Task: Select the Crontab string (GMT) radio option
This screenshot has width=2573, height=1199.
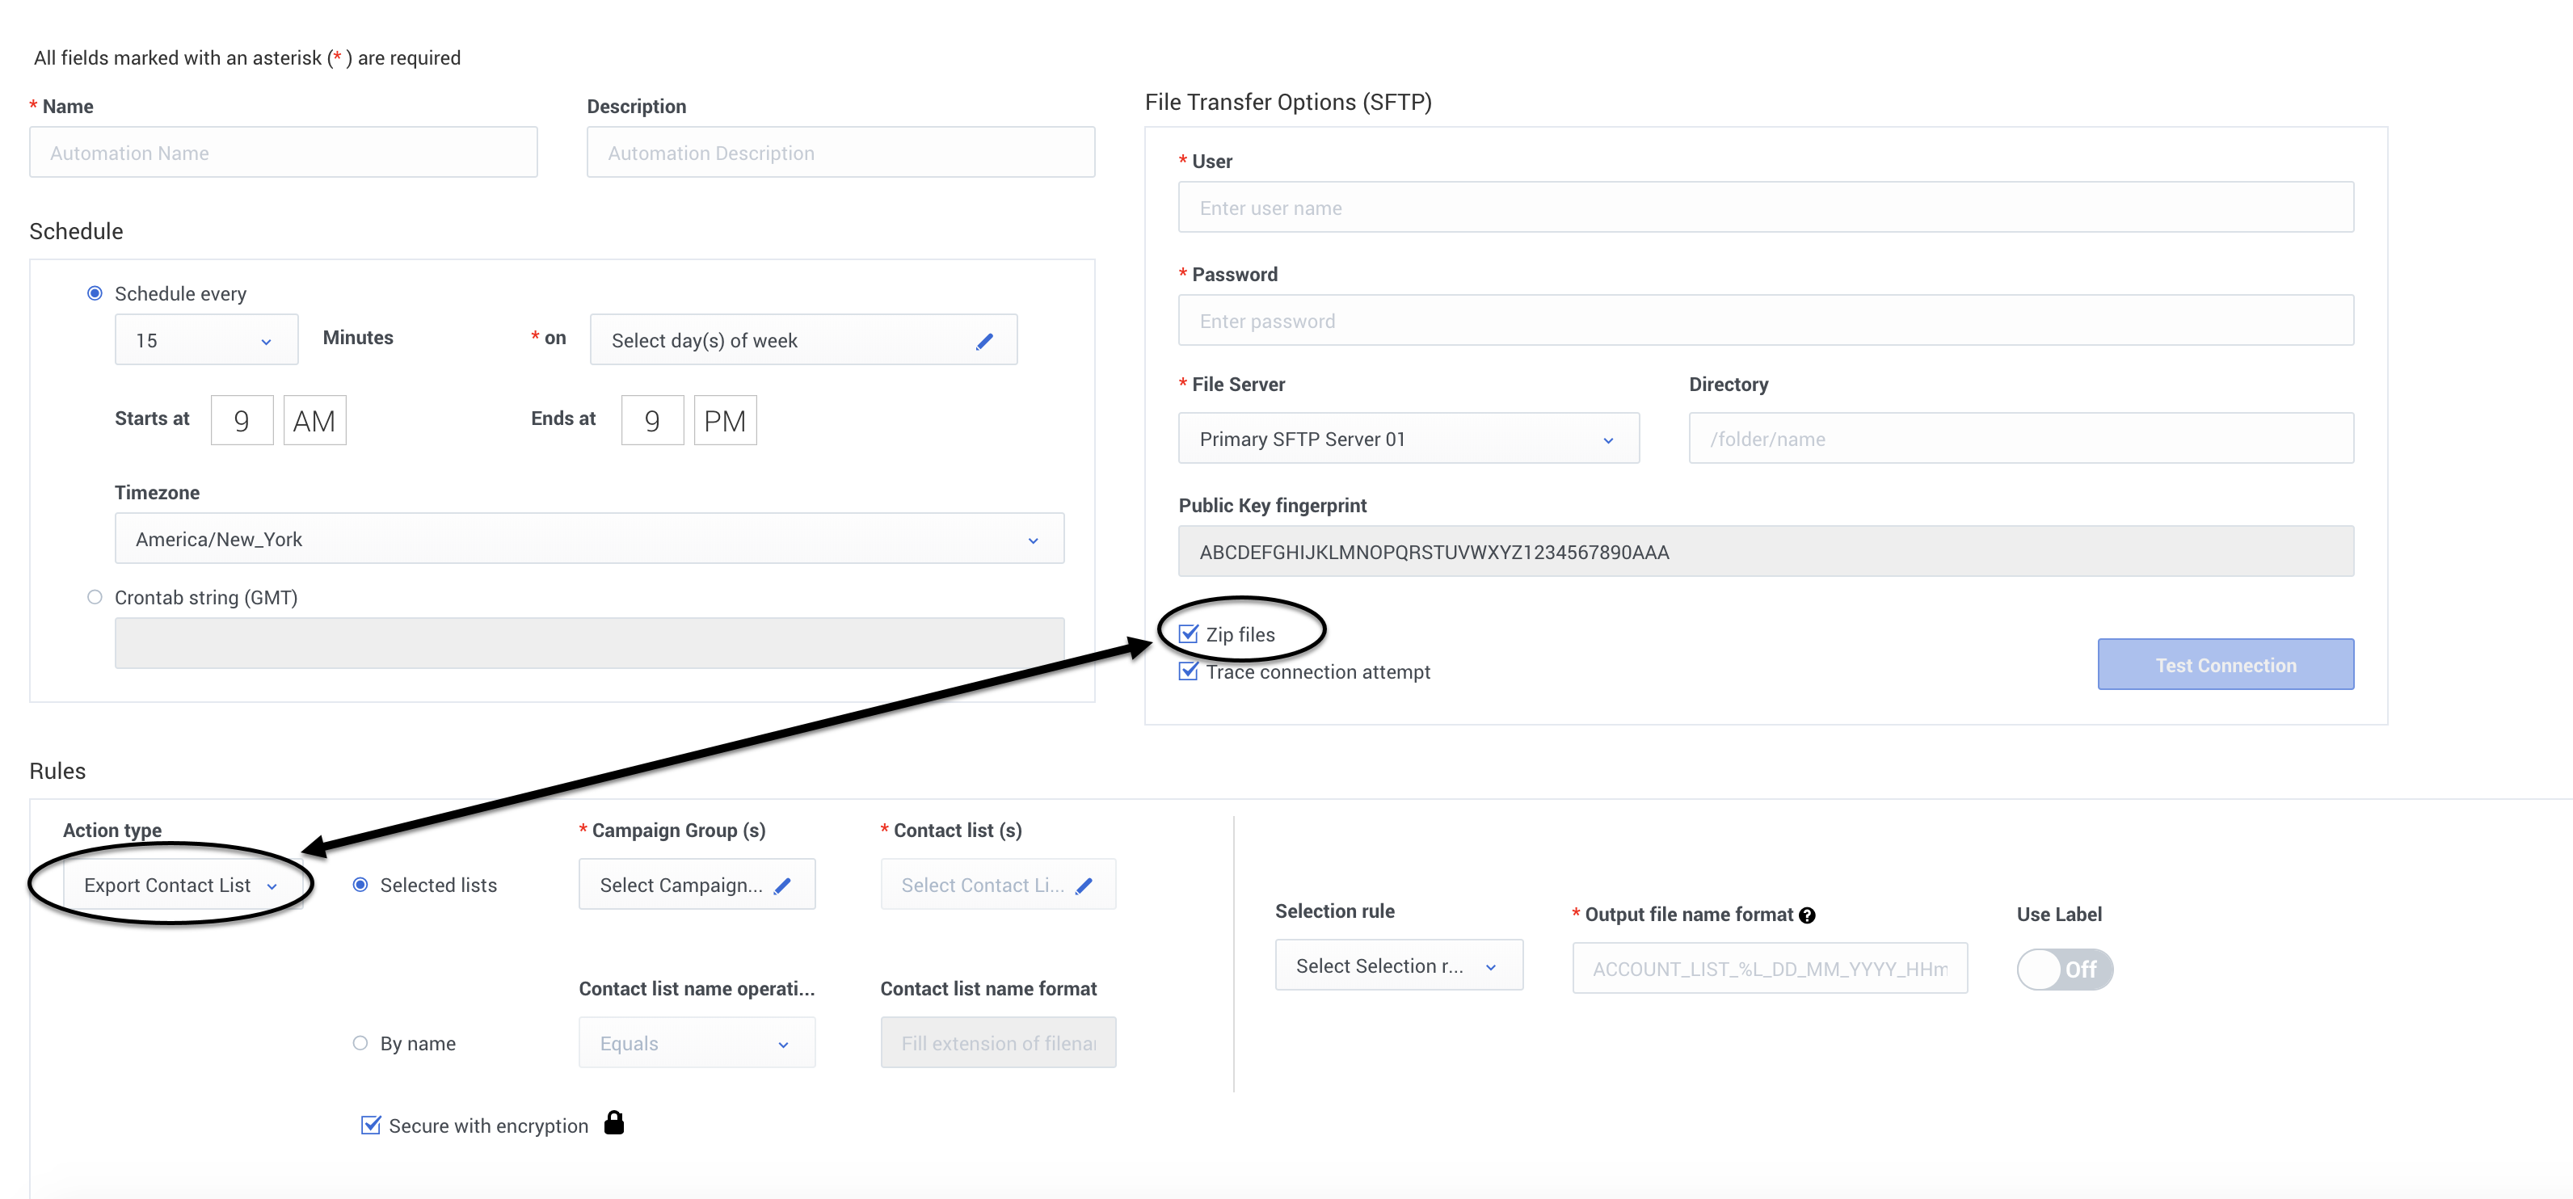Action: click(x=95, y=597)
